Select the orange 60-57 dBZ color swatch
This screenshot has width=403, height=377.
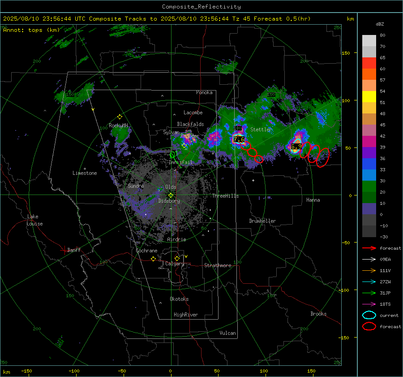369,74
